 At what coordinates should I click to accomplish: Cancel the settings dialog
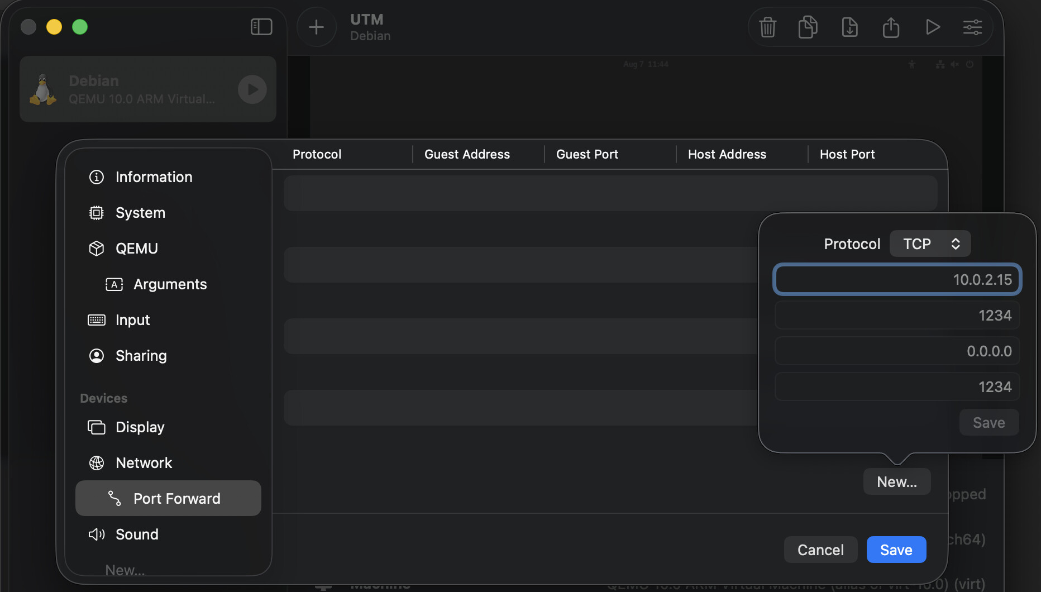coord(820,550)
